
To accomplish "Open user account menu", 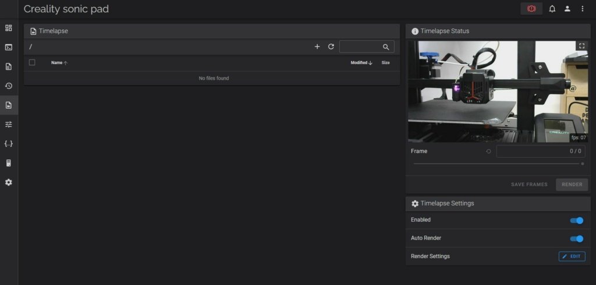I will [x=567, y=9].
